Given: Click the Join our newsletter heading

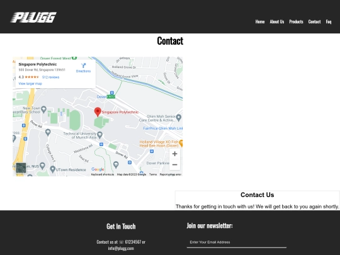Looking at the screenshot, I should [x=210, y=225].
